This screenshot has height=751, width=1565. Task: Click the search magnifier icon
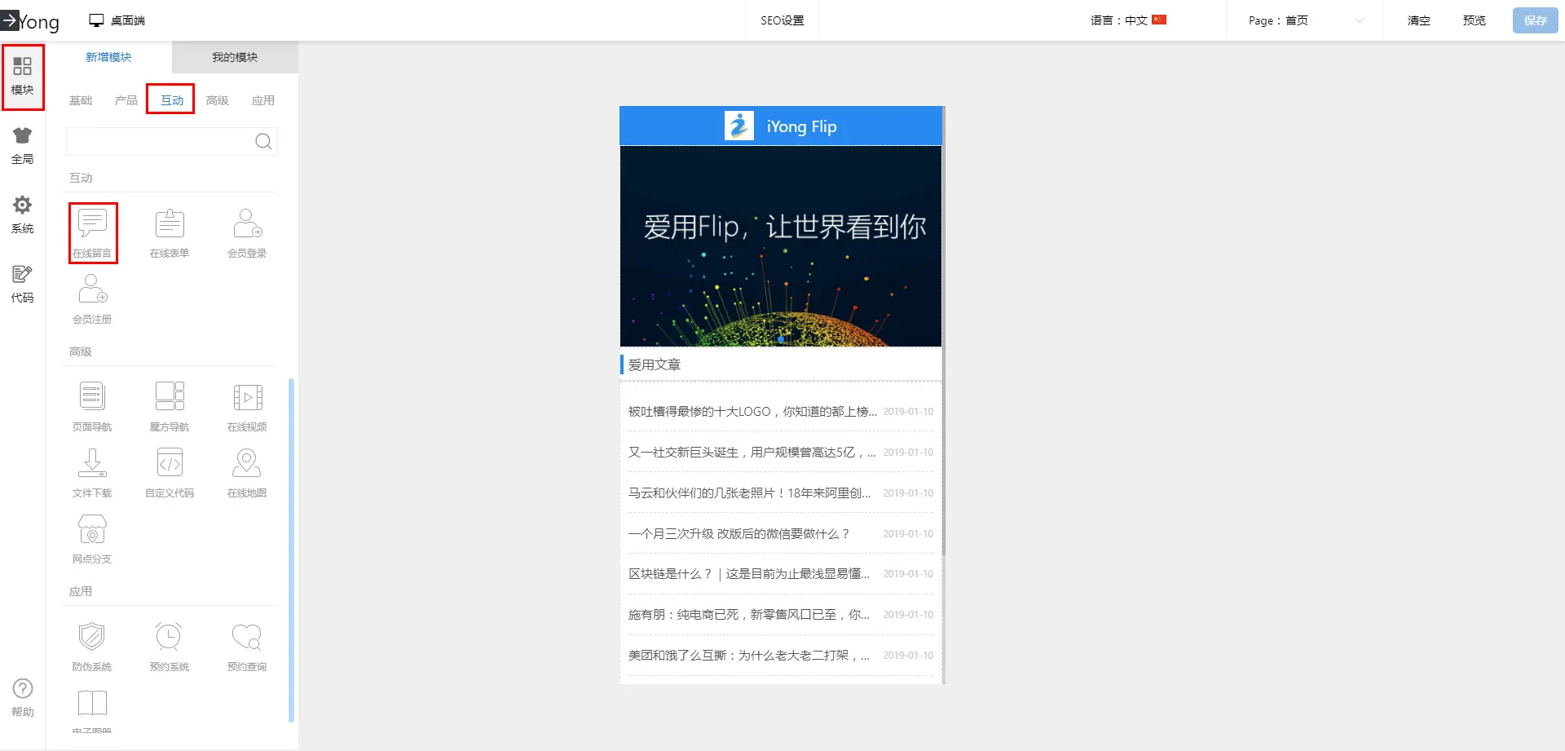tap(263, 142)
